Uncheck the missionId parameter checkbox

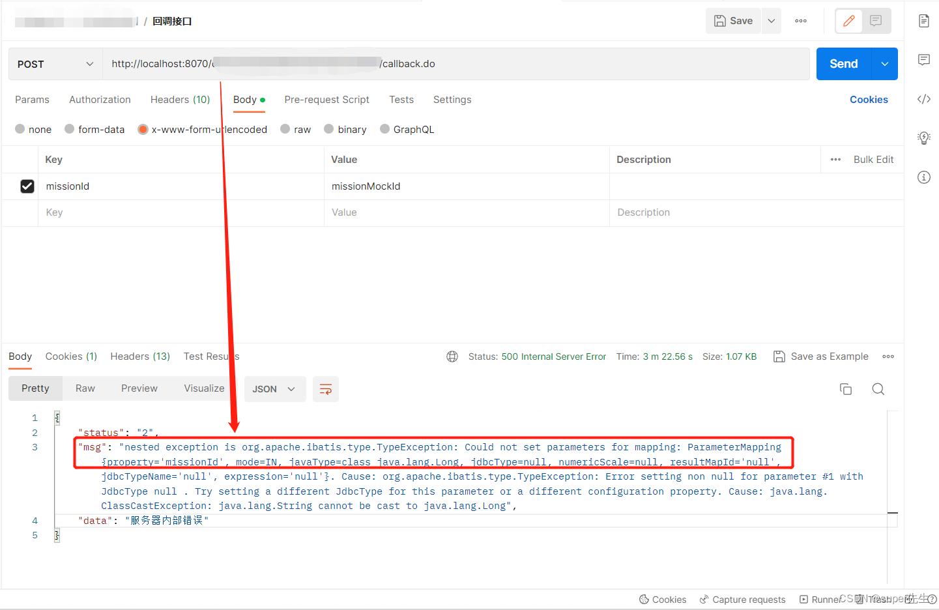click(x=27, y=186)
